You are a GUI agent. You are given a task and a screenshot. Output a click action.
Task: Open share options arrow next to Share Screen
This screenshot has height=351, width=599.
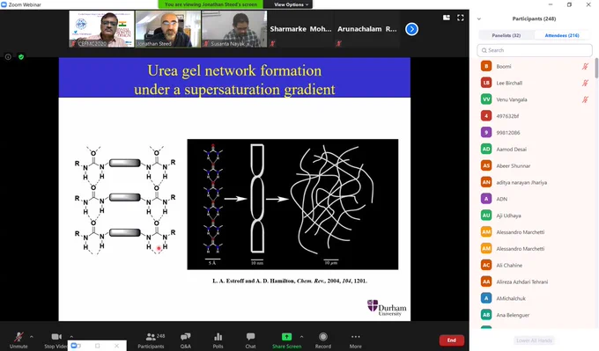[x=302, y=337]
